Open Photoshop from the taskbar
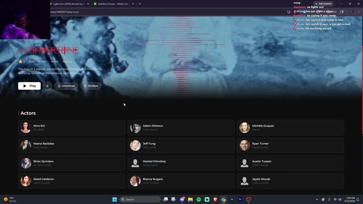The height and width of the screenshot is (204, 363). pos(232,199)
